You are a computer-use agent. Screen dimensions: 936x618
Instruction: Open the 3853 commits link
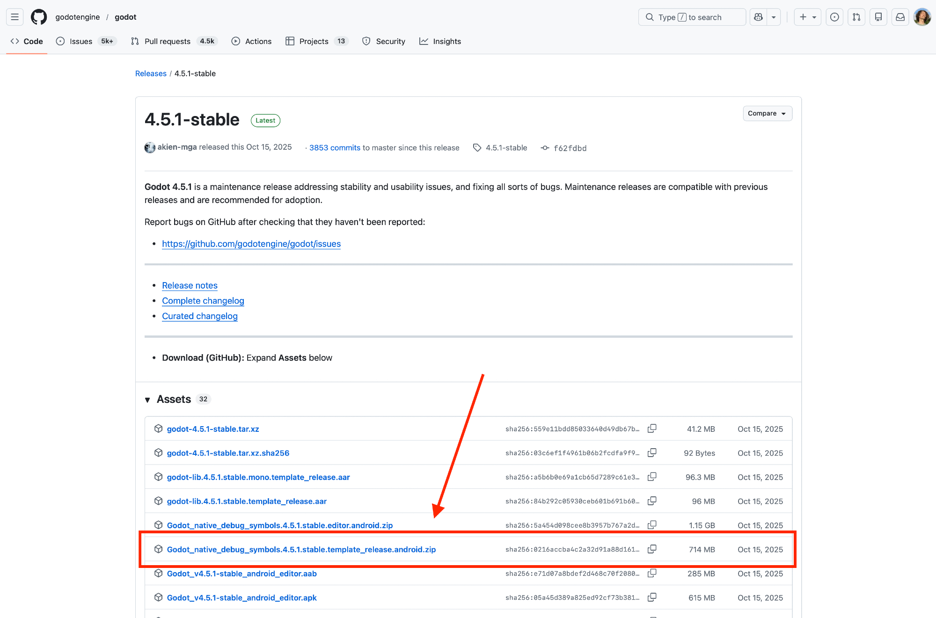335,148
